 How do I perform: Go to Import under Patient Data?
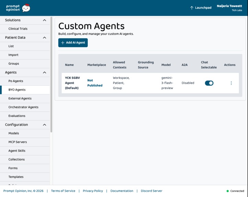tap(25, 55)
